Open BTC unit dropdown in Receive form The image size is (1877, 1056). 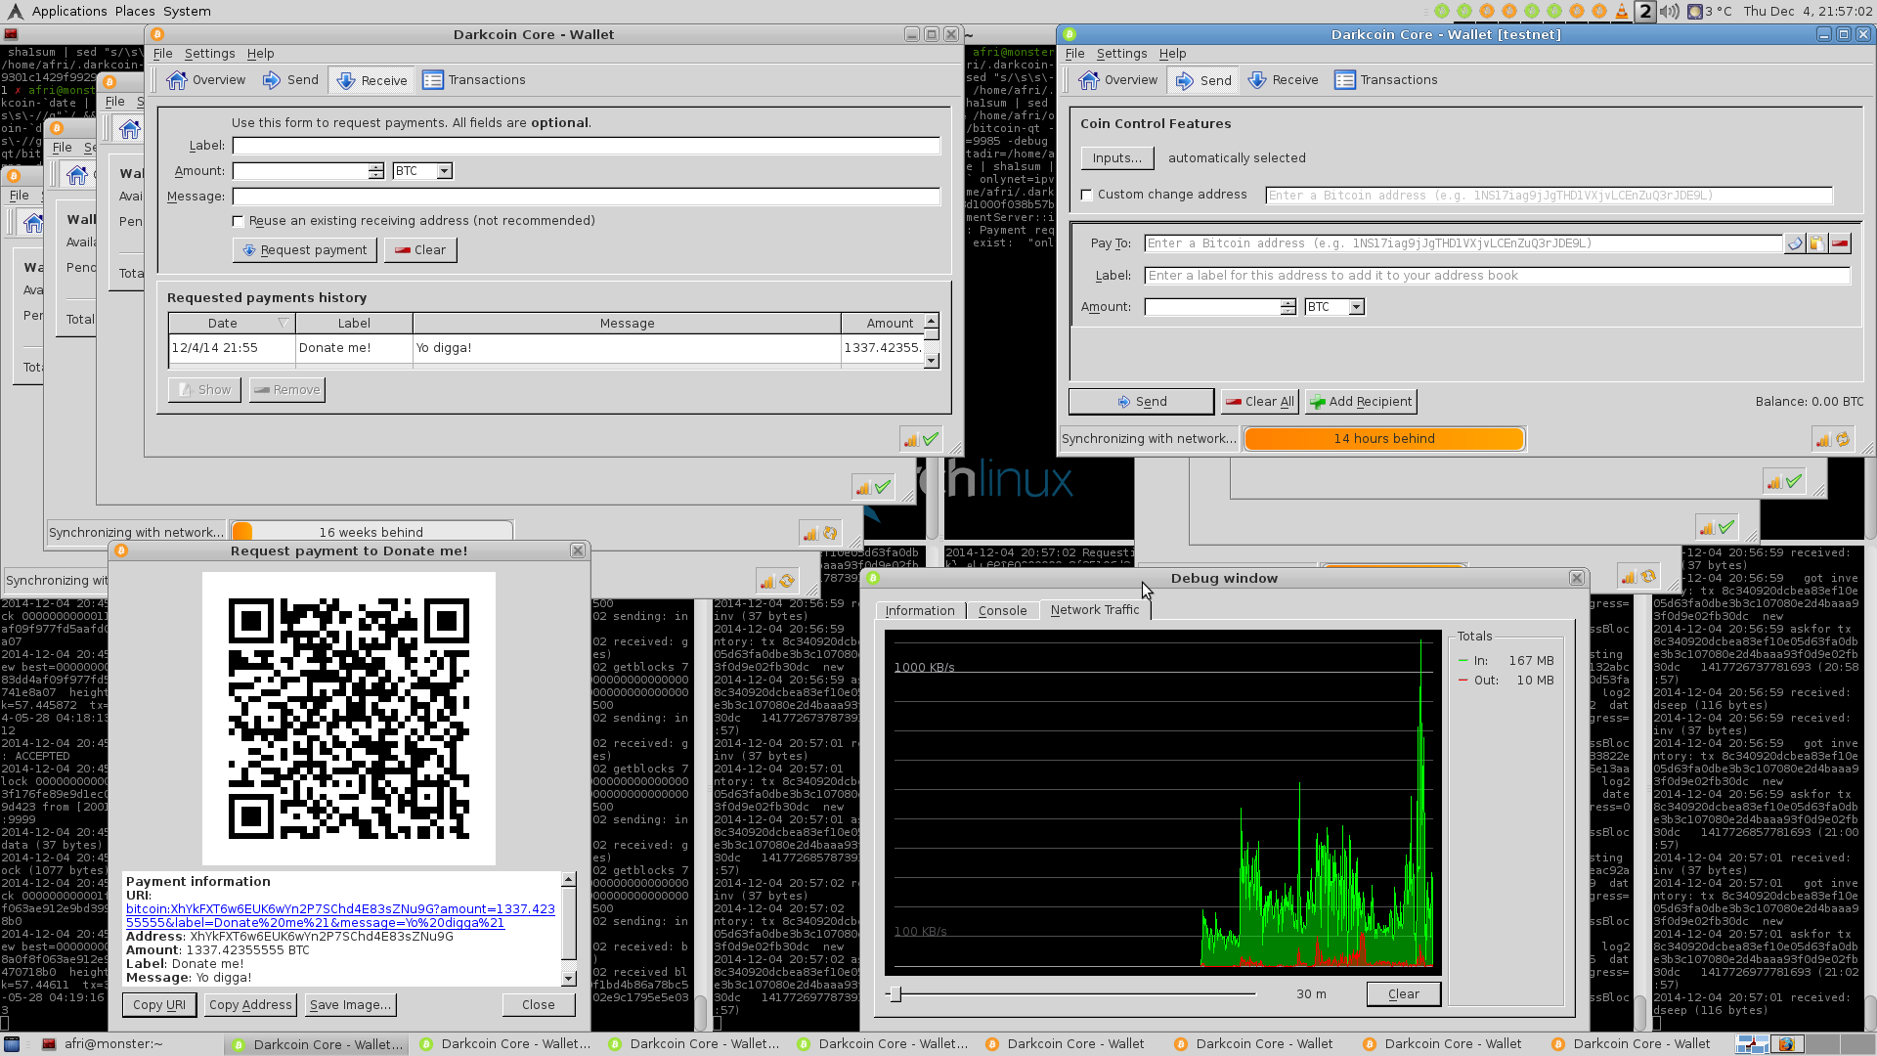pos(422,171)
